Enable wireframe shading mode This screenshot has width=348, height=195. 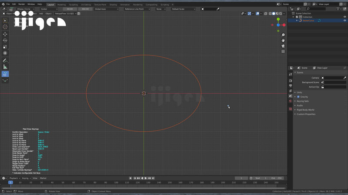click(270, 13)
